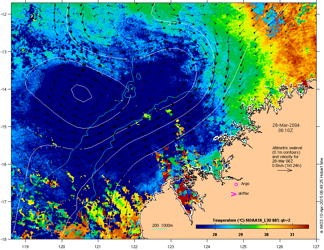Click longitude axis label 122

134,246
